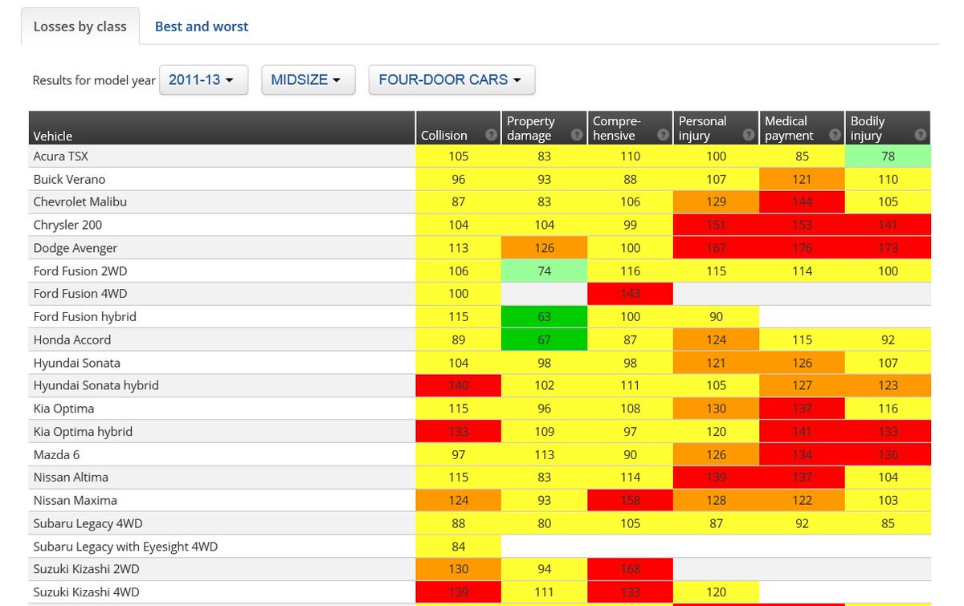Click Nissan Altima personal injury cell 139

716,477
